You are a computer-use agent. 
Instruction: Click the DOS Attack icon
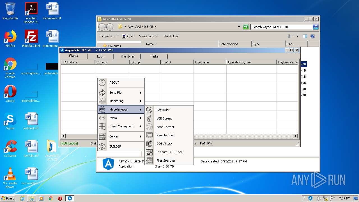click(x=149, y=144)
